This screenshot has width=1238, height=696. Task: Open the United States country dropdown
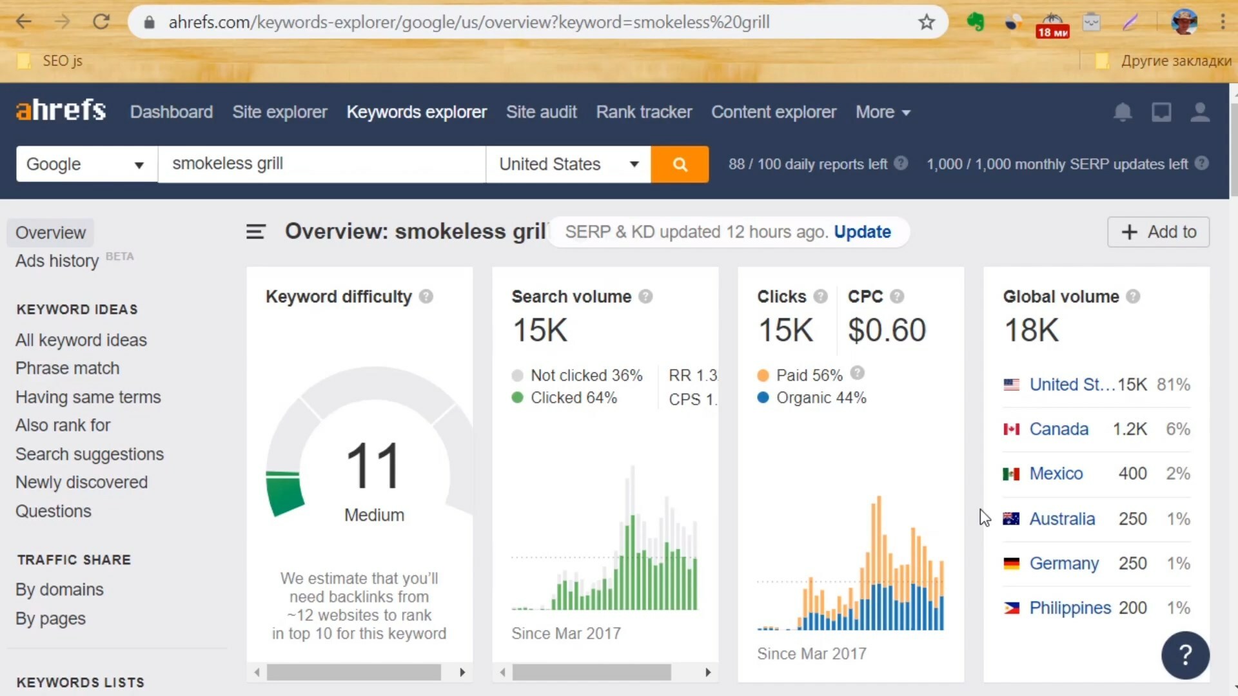pos(568,164)
